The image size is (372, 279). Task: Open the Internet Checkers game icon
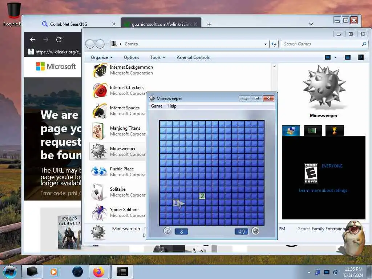[x=100, y=90]
